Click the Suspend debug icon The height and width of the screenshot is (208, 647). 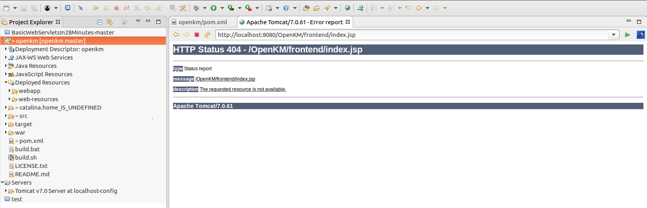coord(106,8)
